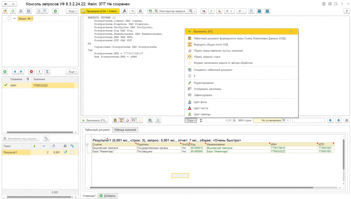Toggle the checked box in Результат1 row
Viewport: 351px width, 199px height.
(x=65, y=152)
